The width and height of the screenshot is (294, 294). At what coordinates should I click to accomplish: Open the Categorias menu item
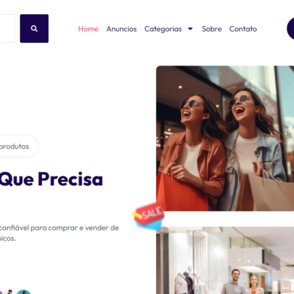coord(163,29)
